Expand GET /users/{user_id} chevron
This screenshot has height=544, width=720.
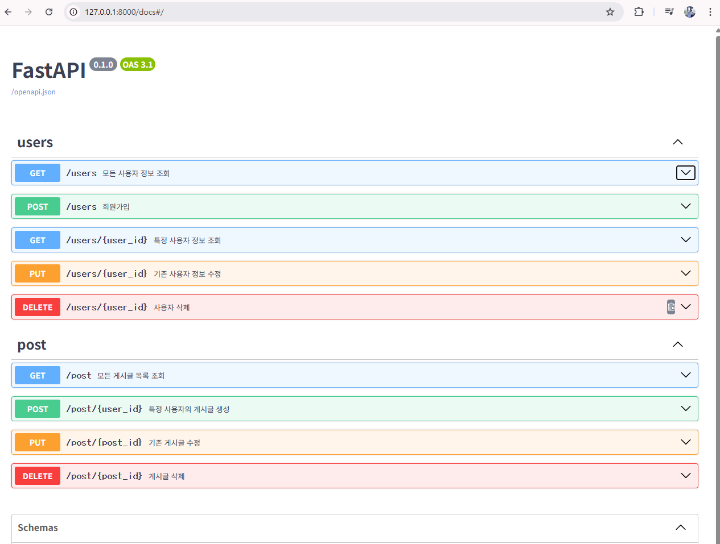point(686,240)
